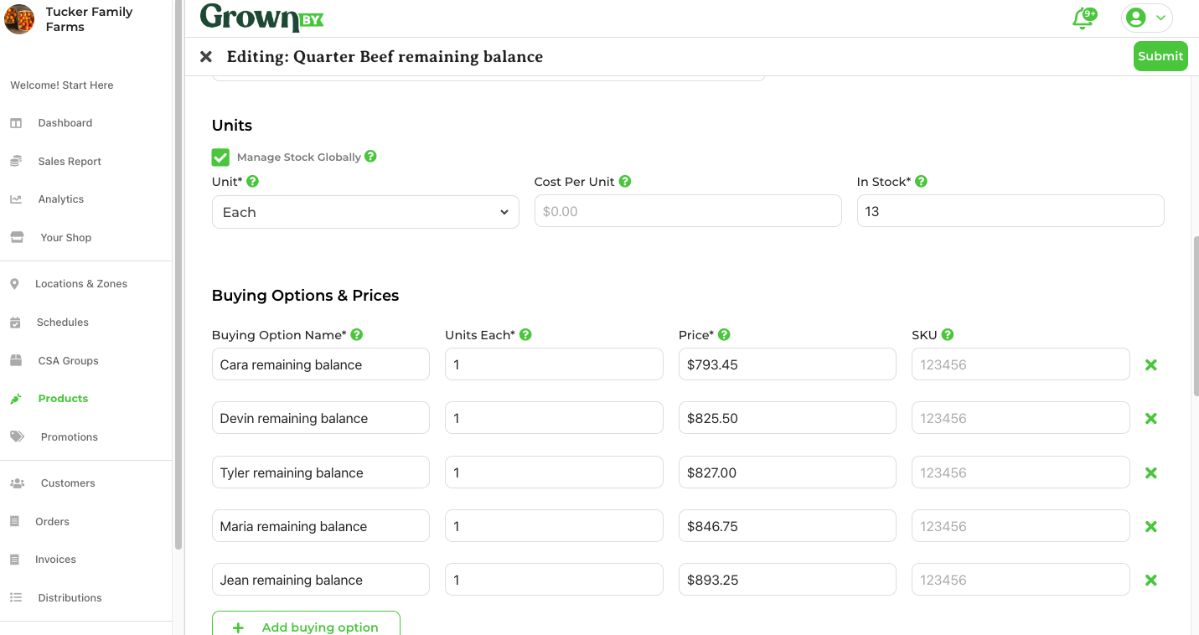Screen dimensions: 1199x635
Task: Click the Tucker Family Farms avatar
Action: (x=19, y=18)
